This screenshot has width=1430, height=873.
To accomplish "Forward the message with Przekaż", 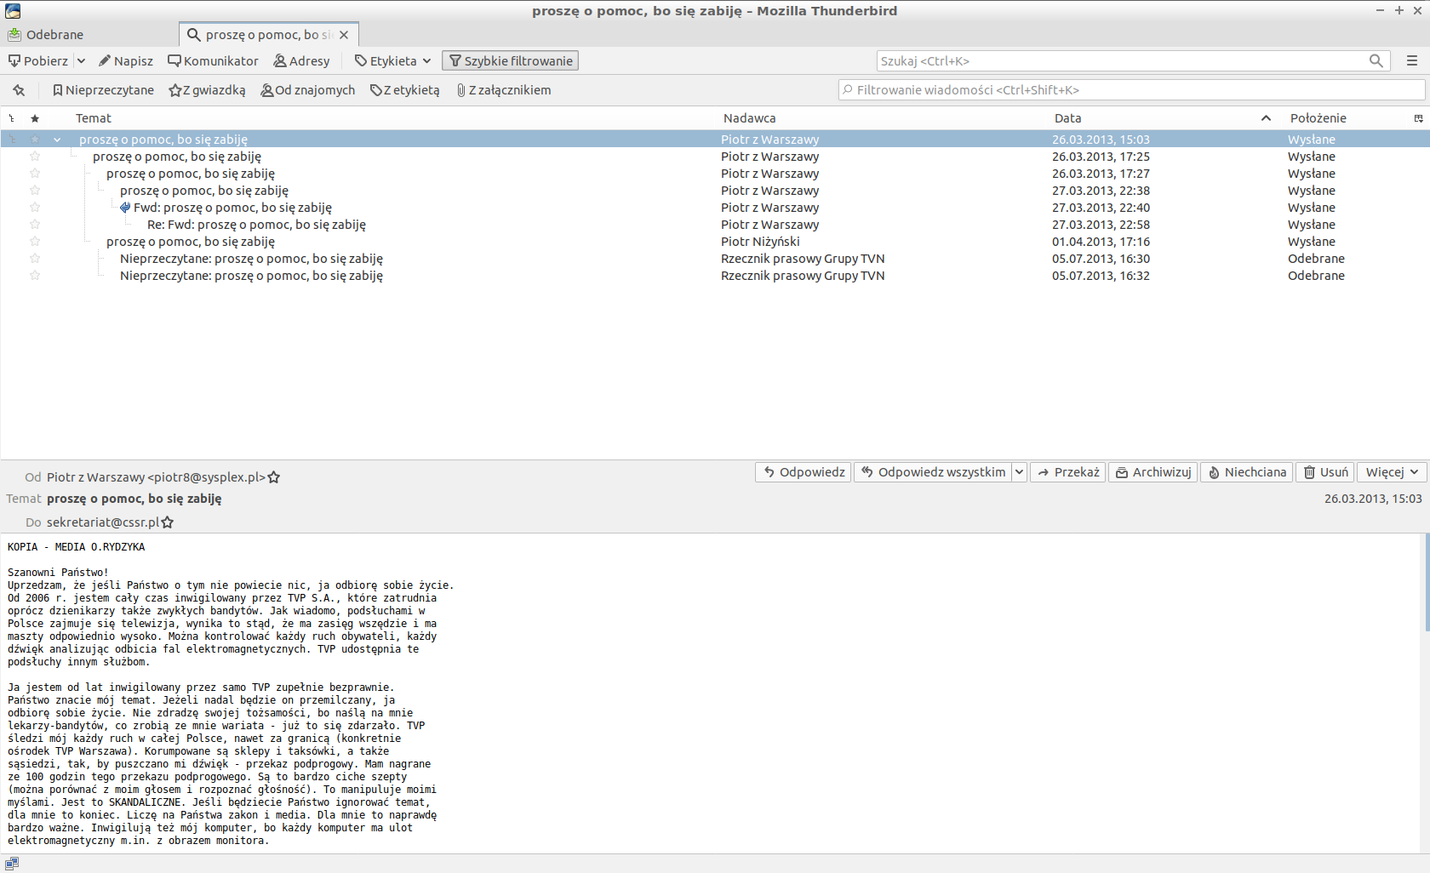I will coord(1068,472).
